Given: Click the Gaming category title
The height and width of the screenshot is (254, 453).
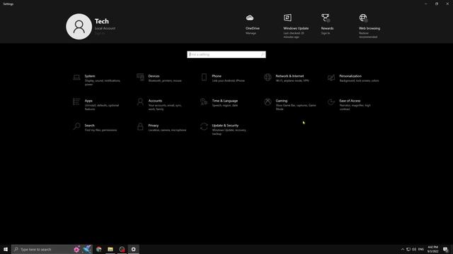Looking at the screenshot, I should pyautogui.click(x=282, y=101).
